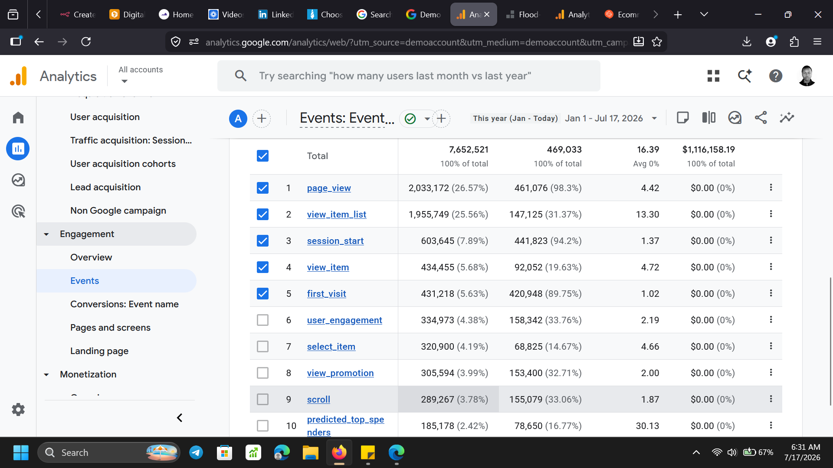Image resolution: width=833 pixels, height=468 pixels.
Task: Check the user_engagement row checkbox
Action: click(x=262, y=320)
